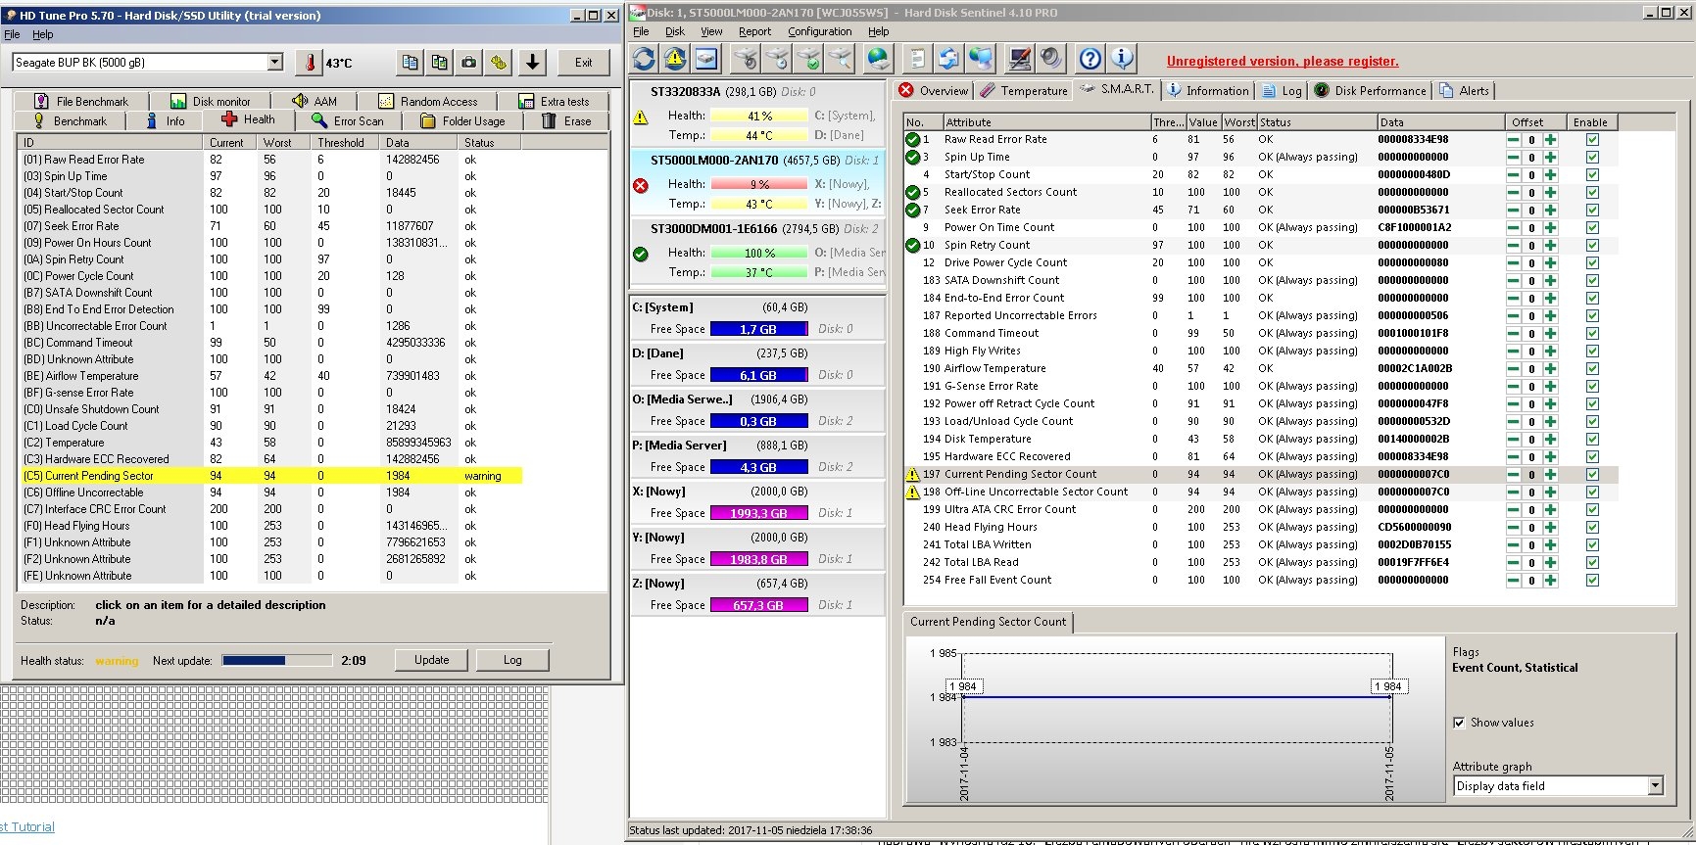Decrease offset for Command Timeout row
The width and height of the screenshot is (1696, 845).
click(1514, 333)
